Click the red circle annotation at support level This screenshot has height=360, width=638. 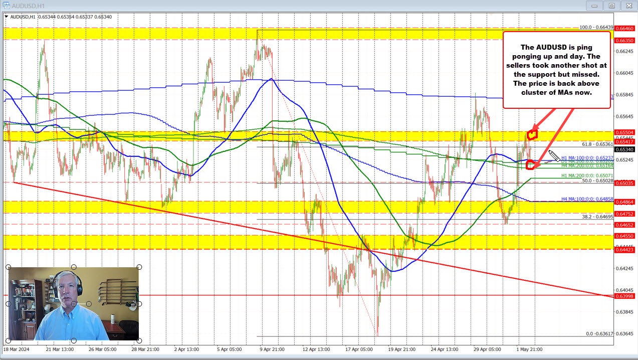click(x=530, y=164)
